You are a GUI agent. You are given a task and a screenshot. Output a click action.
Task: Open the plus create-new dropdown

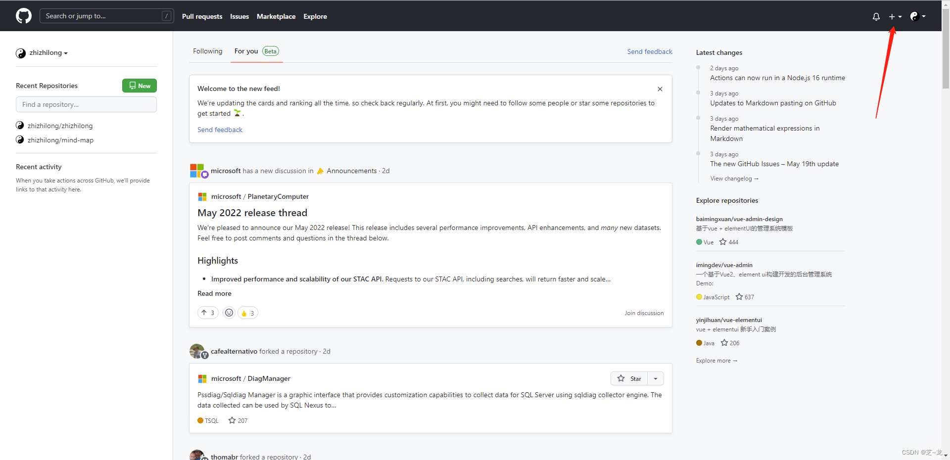coord(895,16)
